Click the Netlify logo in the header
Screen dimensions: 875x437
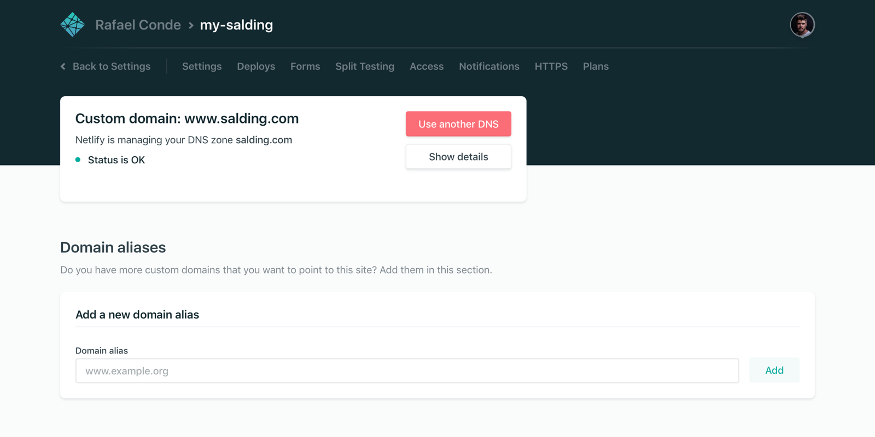tap(72, 24)
